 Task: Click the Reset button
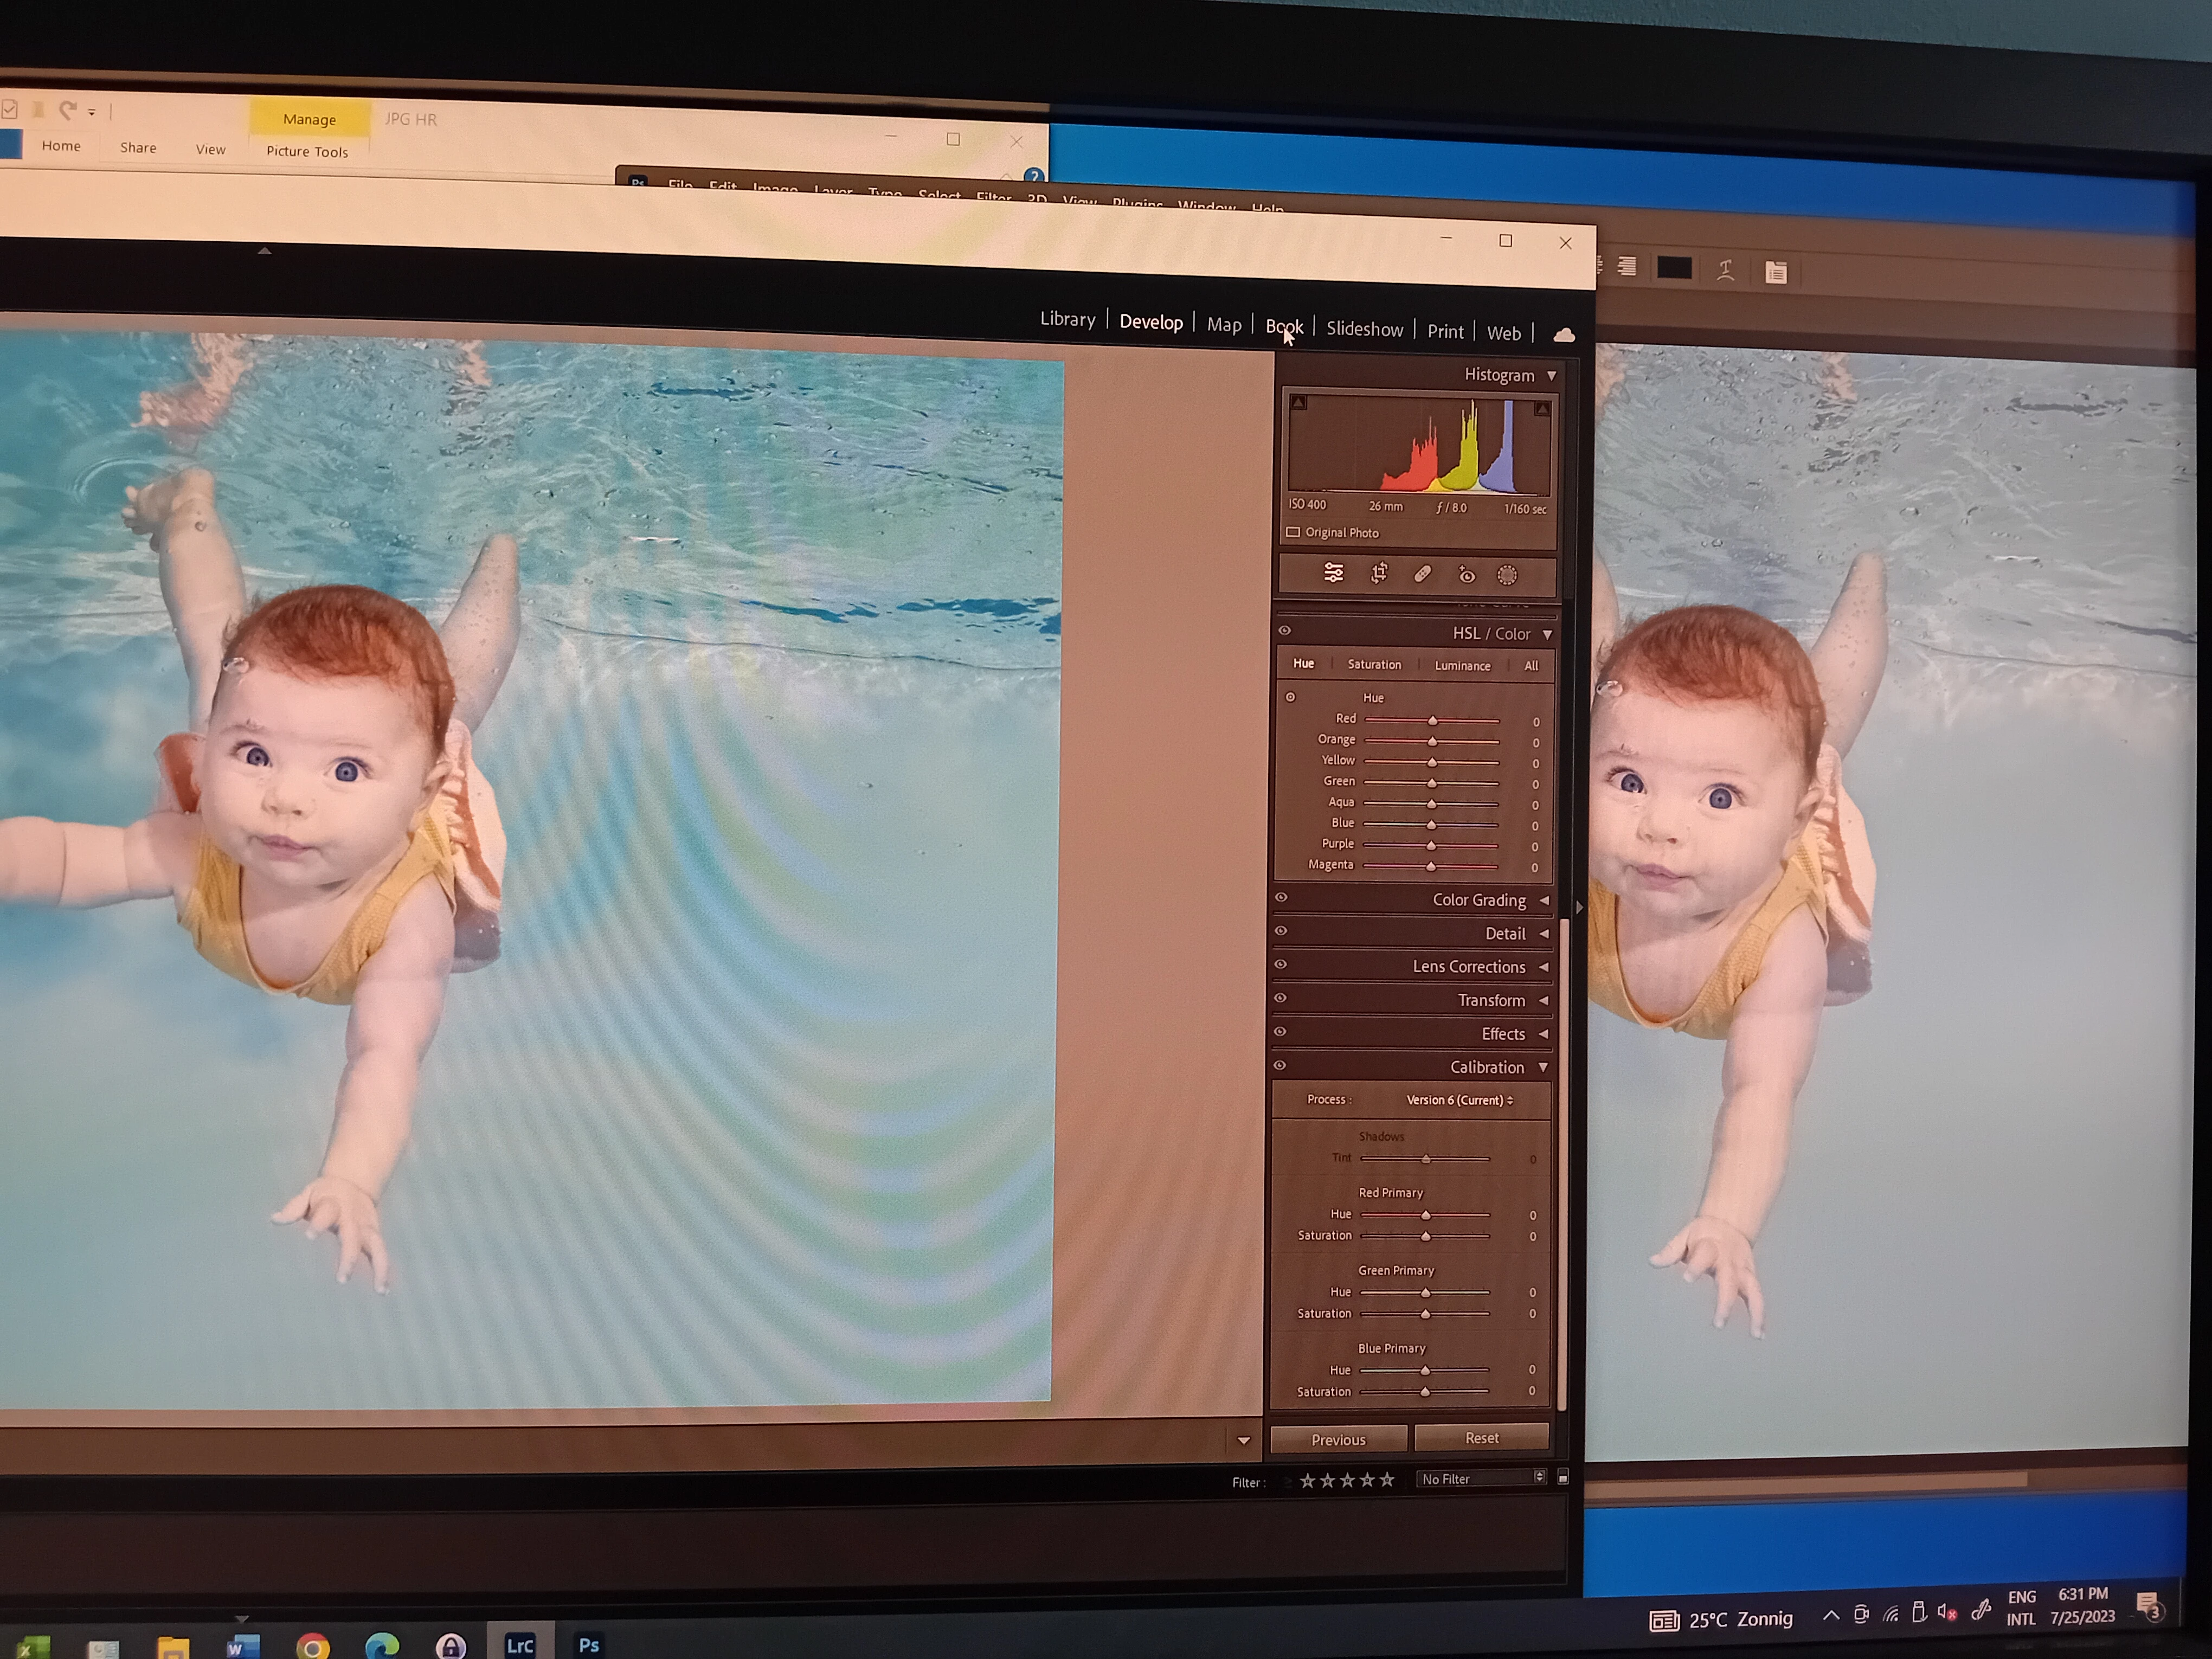click(x=1481, y=1438)
